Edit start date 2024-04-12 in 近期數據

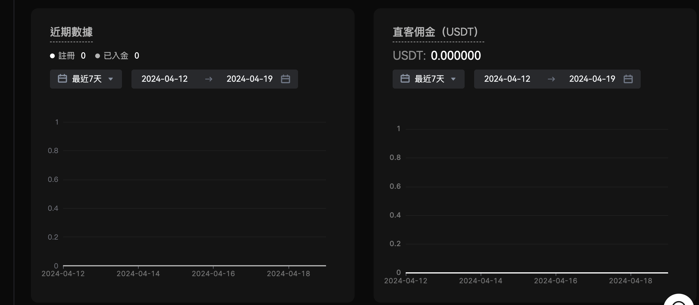164,79
